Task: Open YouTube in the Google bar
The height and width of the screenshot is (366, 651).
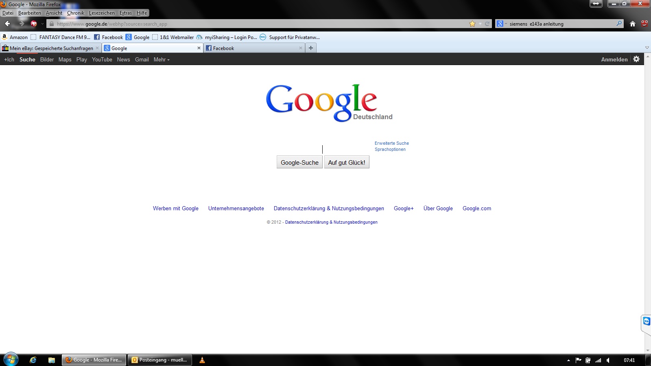Action: pos(102,59)
